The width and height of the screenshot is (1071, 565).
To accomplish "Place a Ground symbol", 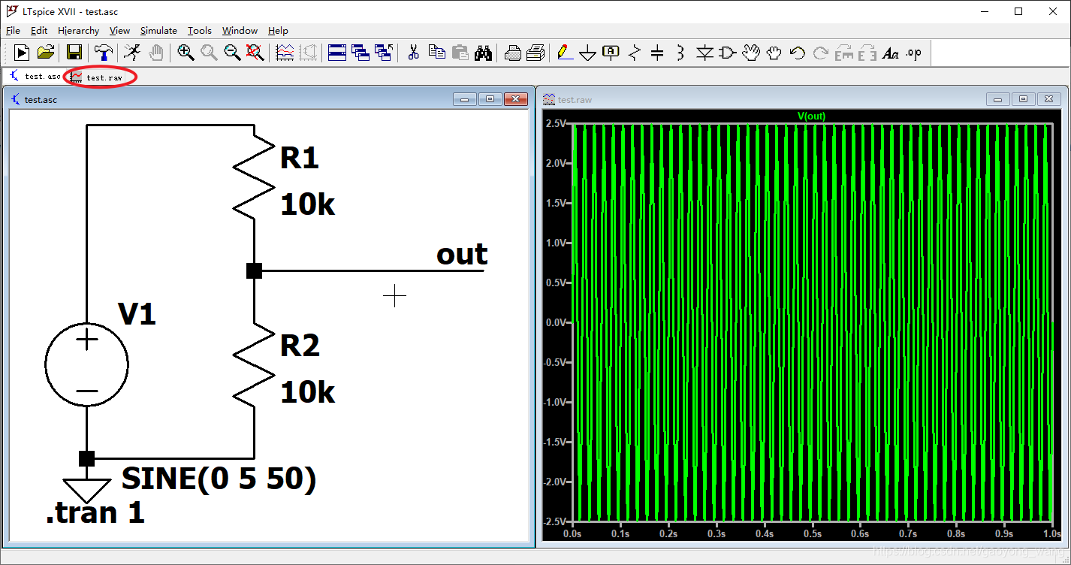I will coord(588,53).
